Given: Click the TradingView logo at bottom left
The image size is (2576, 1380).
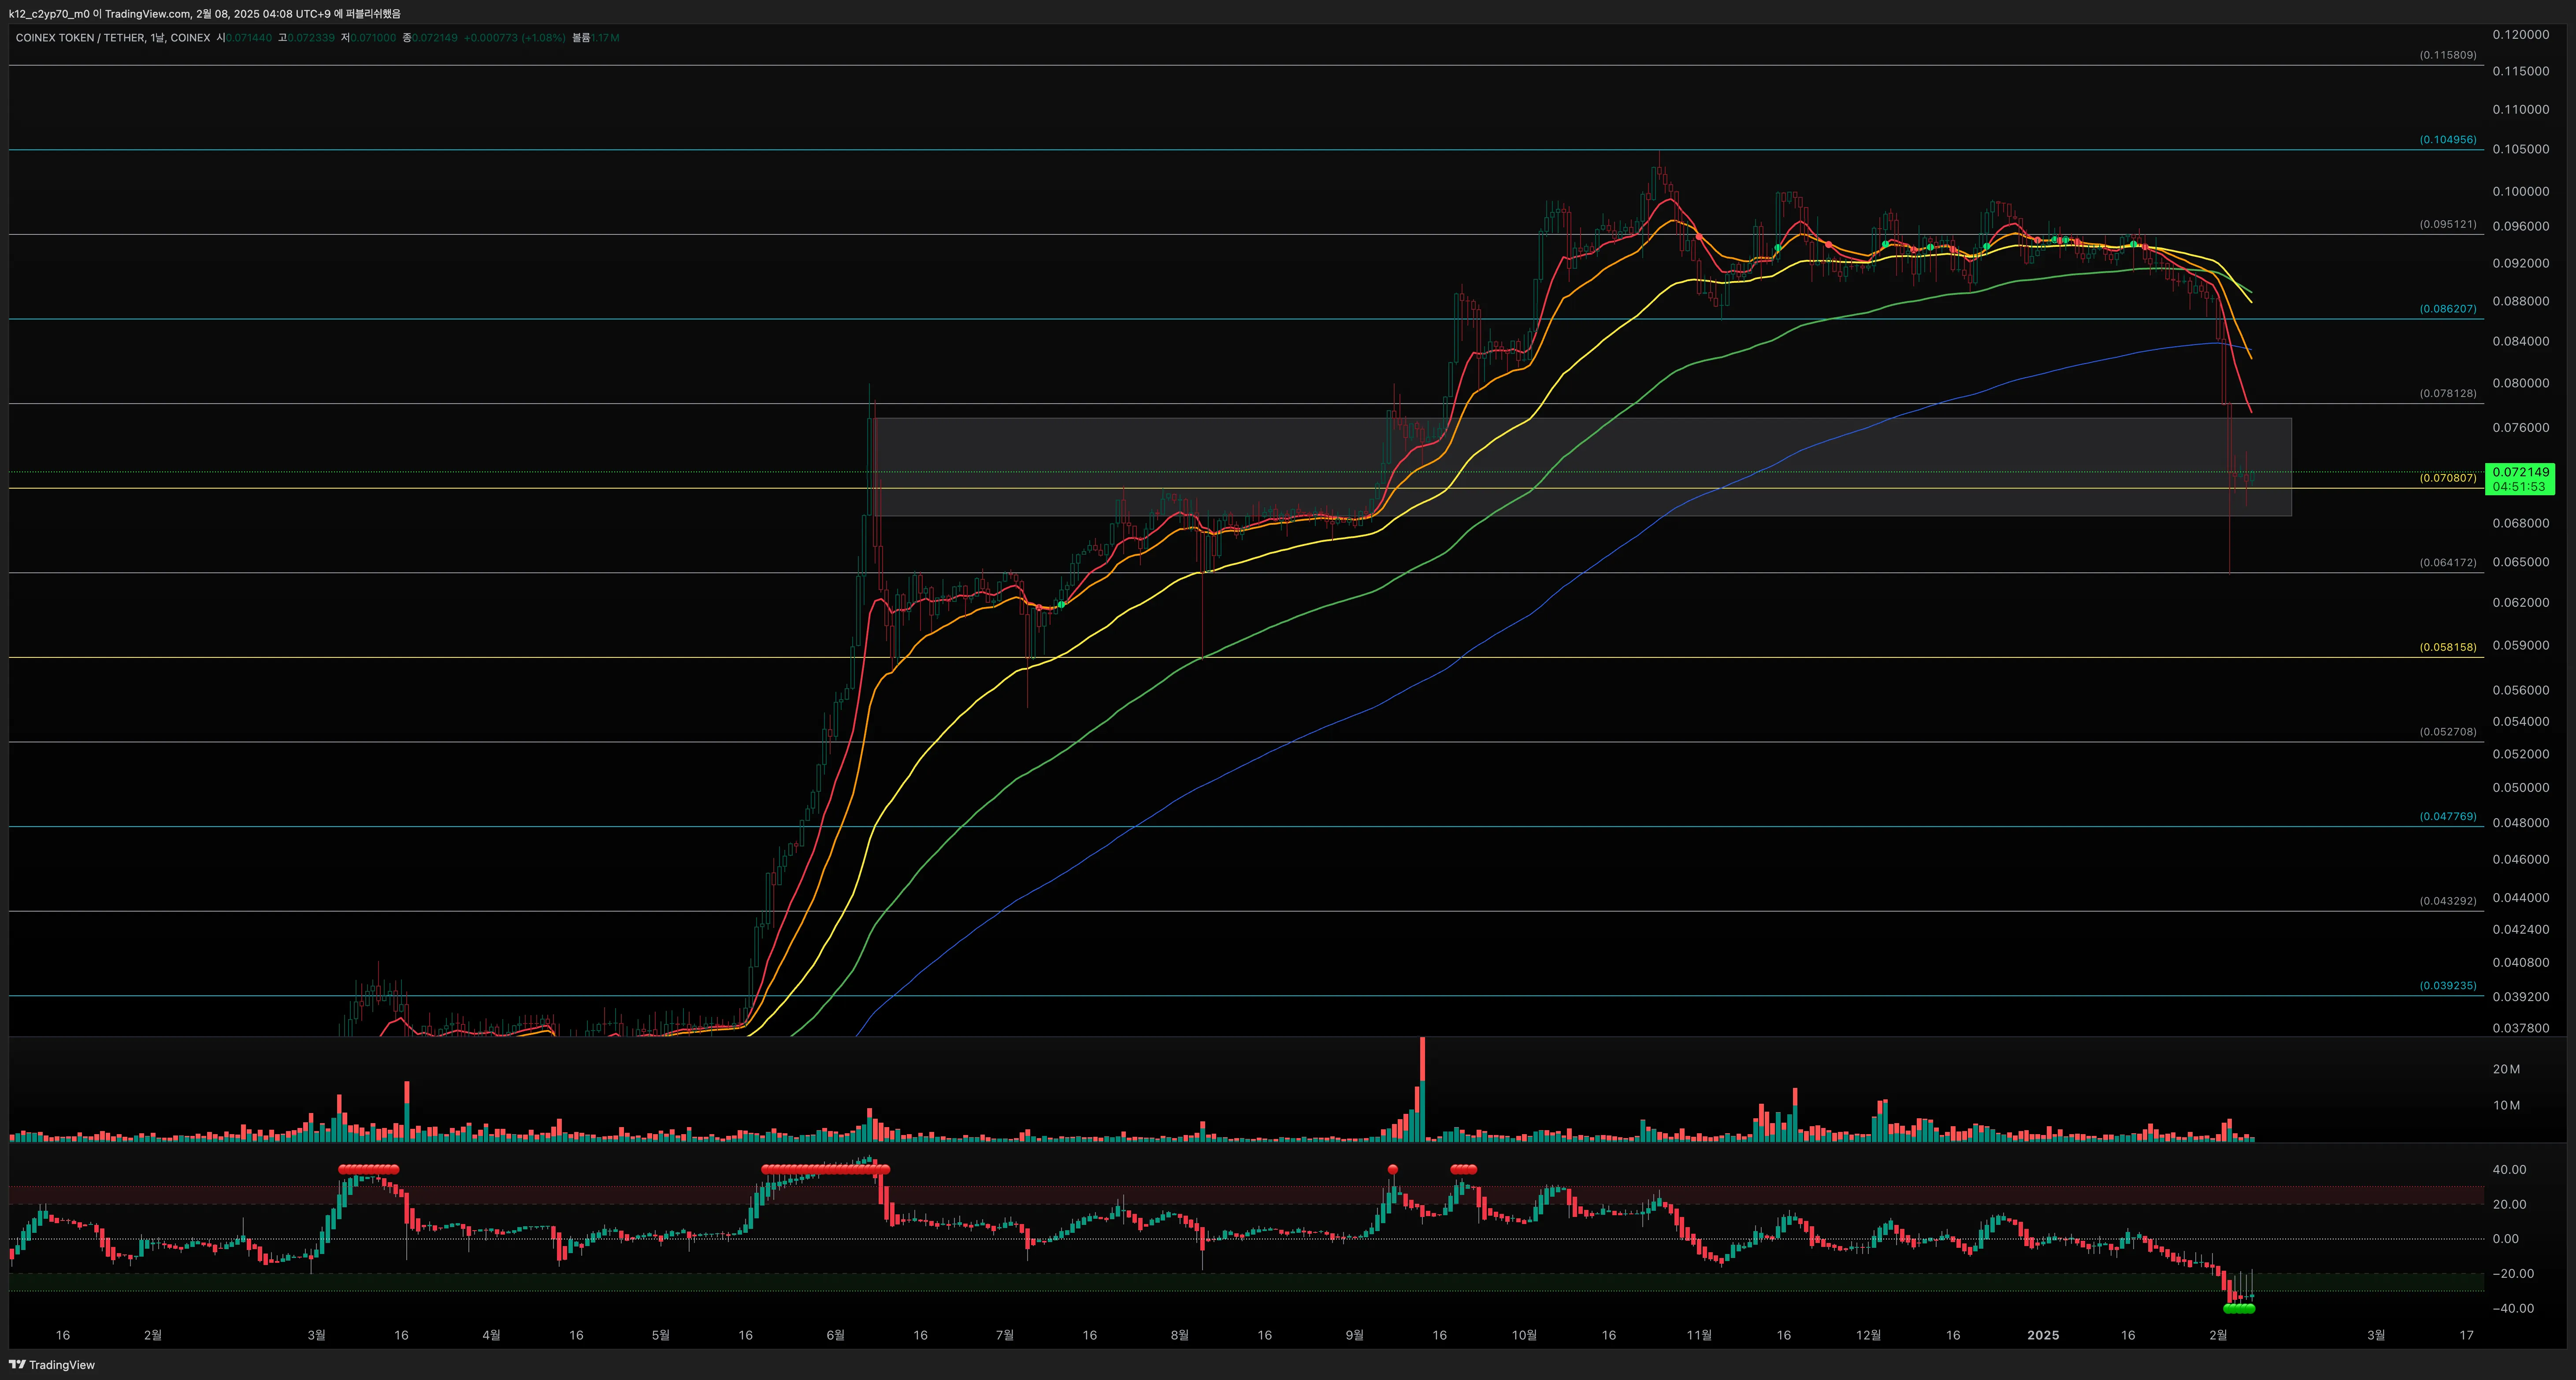Looking at the screenshot, I should 52,1365.
